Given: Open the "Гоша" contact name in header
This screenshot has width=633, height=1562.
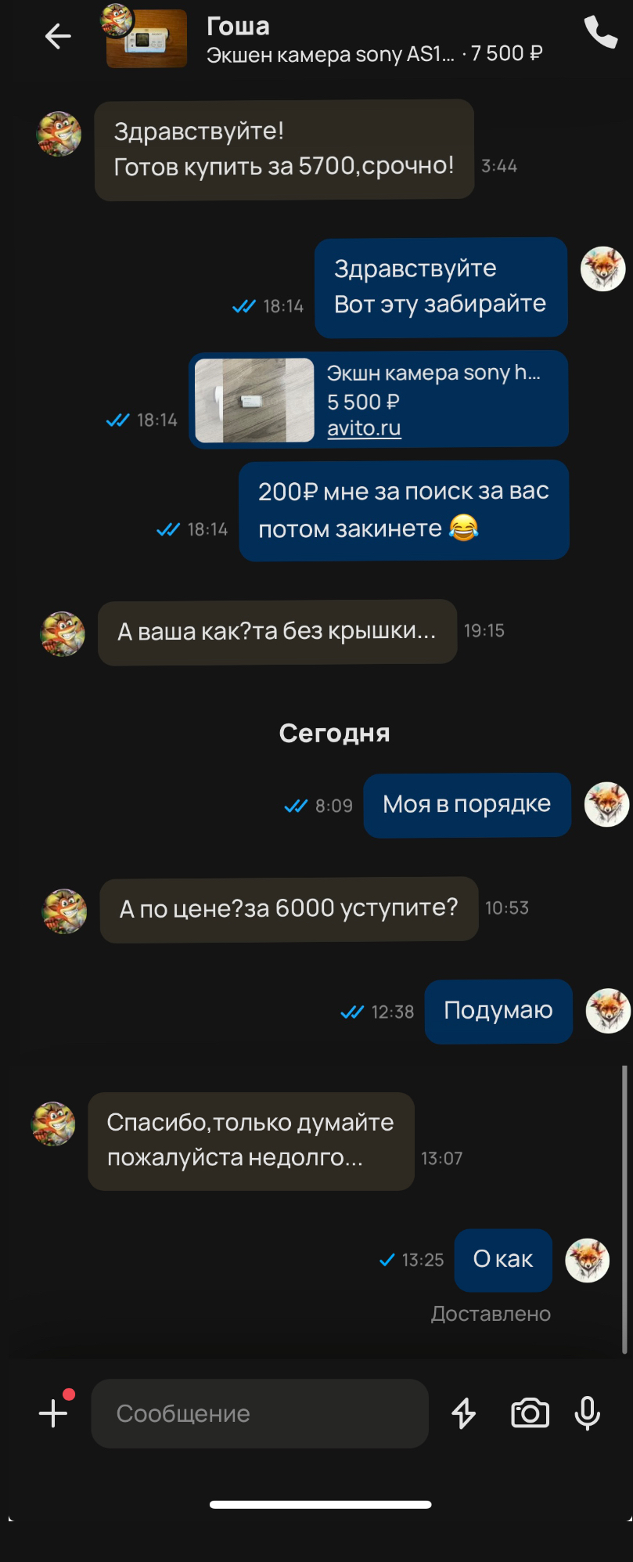Looking at the screenshot, I should point(238,26).
